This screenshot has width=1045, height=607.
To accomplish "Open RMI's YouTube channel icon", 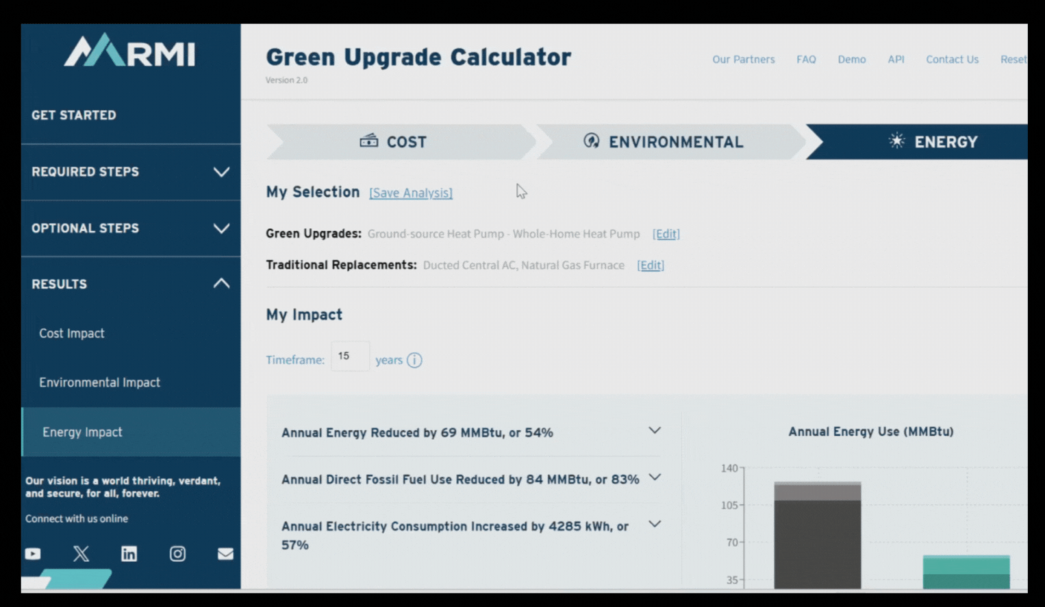I will 32,554.
